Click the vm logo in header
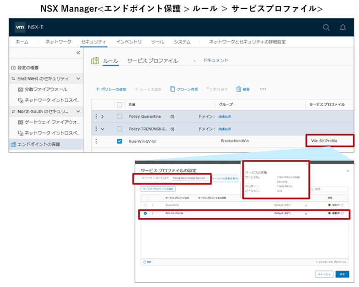359x287 pixels. coord(20,27)
